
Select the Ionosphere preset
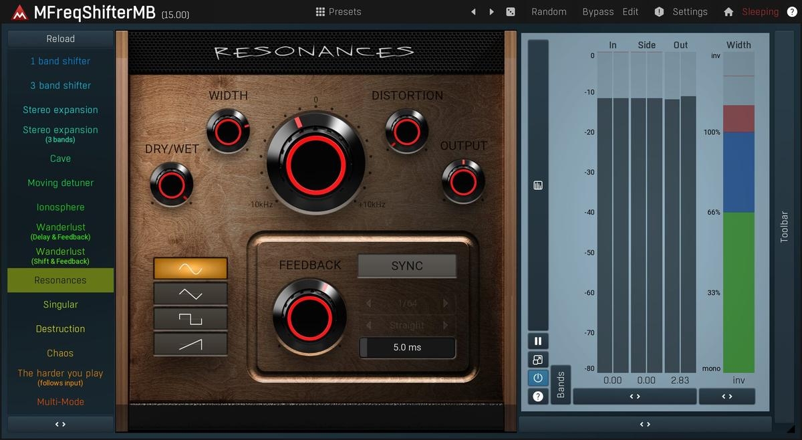coord(60,207)
